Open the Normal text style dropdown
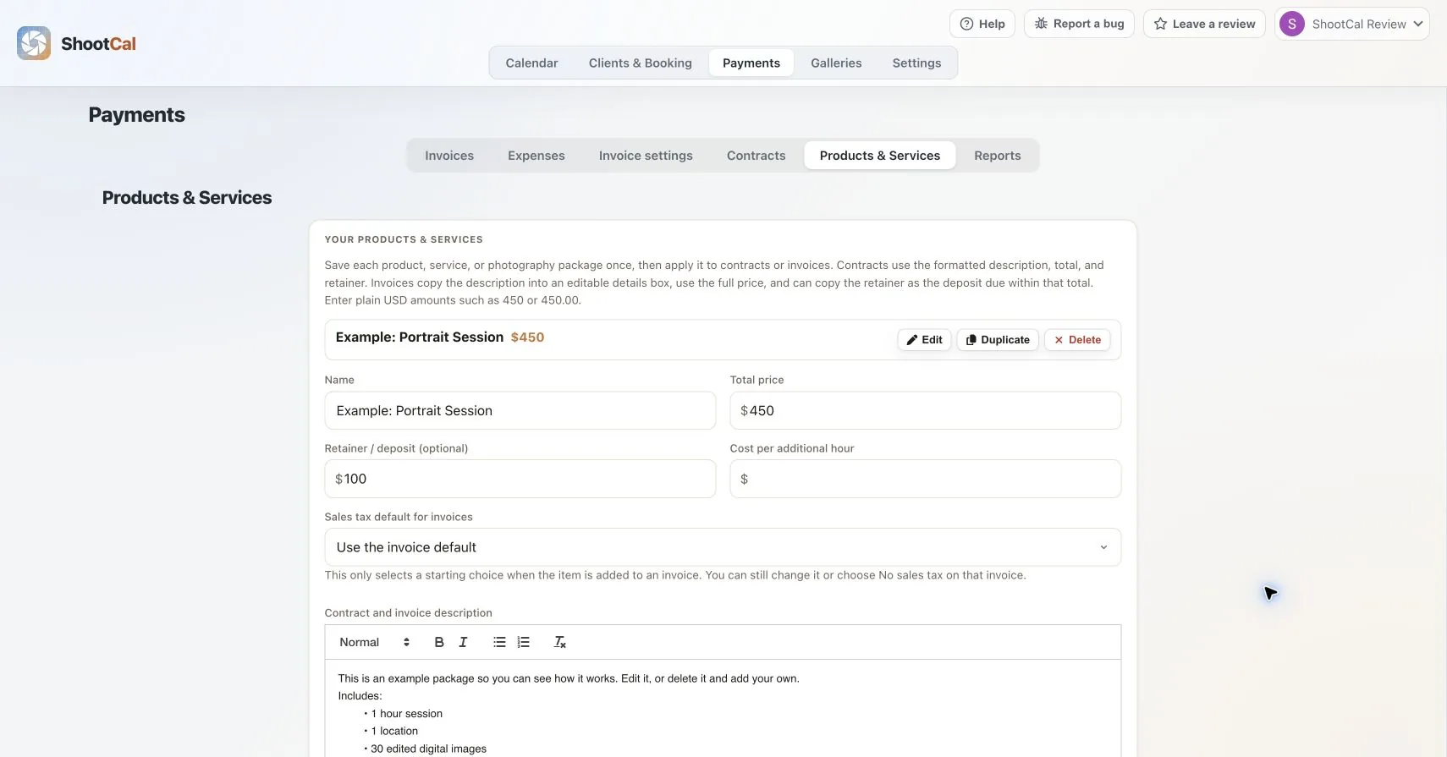 pyautogui.click(x=374, y=642)
